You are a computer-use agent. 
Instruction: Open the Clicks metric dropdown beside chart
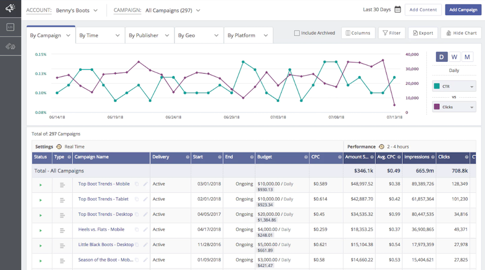click(454, 107)
